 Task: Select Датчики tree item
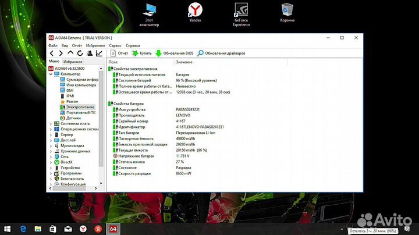[70, 118]
